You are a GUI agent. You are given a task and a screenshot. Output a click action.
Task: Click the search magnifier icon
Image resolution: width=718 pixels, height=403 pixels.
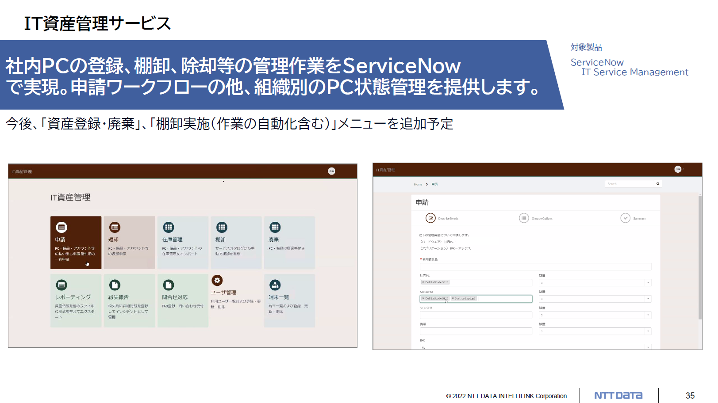[658, 184]
